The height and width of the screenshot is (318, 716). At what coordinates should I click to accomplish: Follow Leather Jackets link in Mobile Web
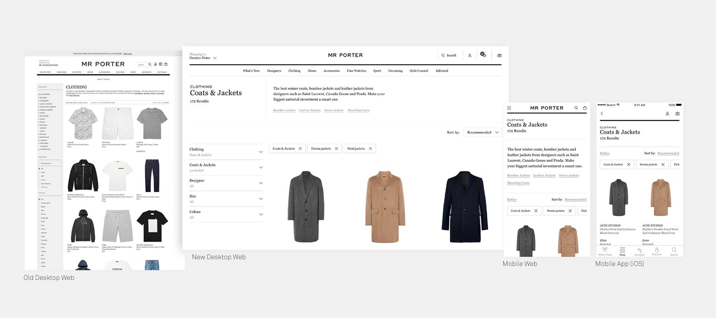(x=544, y=175)
